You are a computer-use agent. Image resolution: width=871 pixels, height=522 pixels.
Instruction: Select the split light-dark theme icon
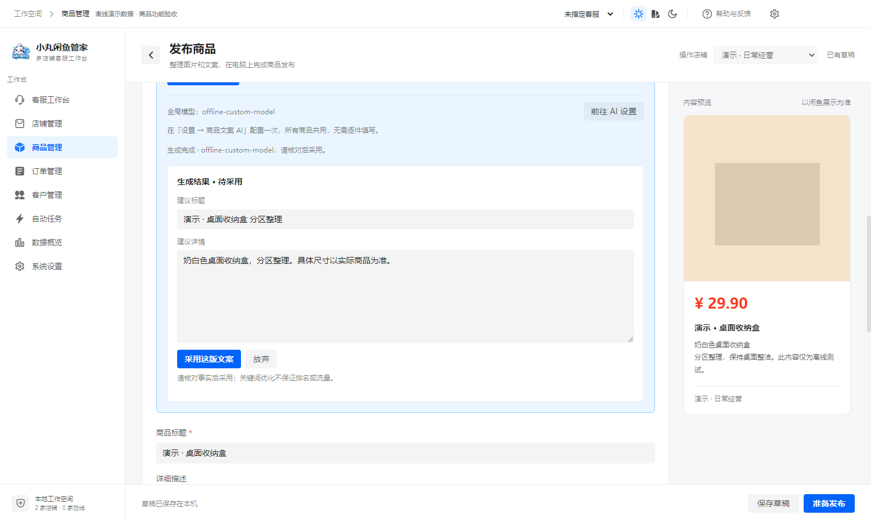(x=656, y=14)
